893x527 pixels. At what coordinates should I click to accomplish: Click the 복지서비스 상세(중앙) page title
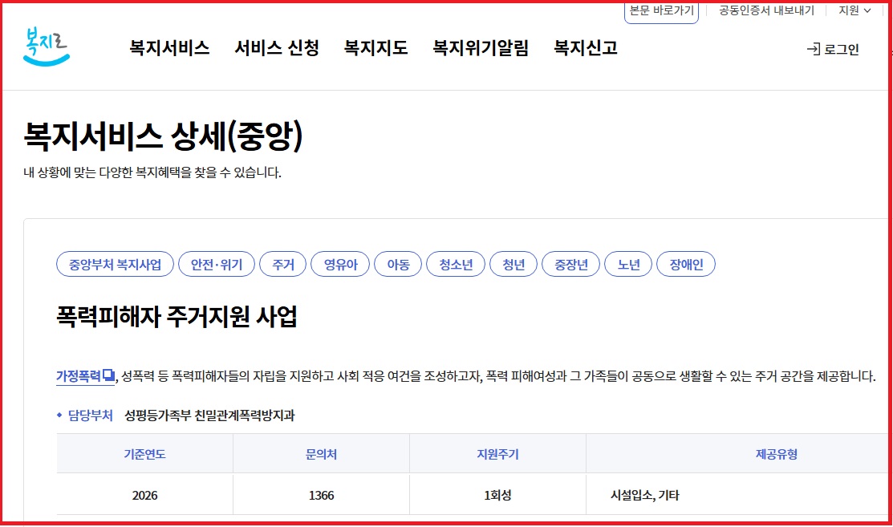pos(163,136)
